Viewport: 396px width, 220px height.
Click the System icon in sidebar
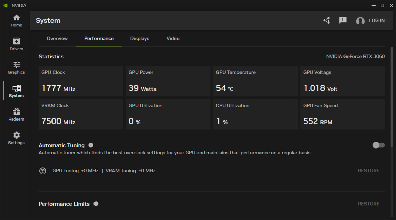[16, 91]
